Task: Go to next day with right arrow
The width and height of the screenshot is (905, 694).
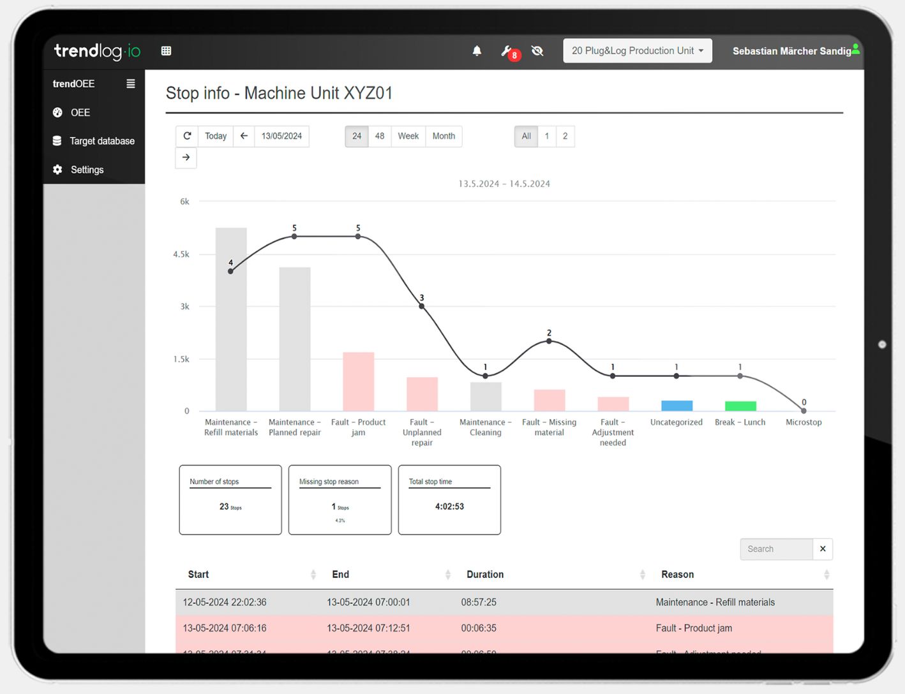Action: tap(186, 158)
